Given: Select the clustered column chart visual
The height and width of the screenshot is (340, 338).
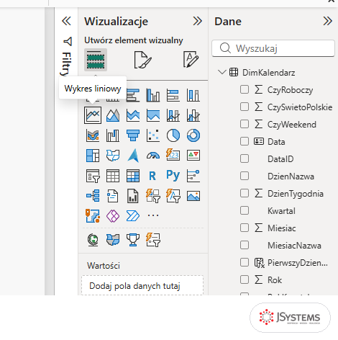Looking at the screenshot, I should [x=153, y=95].
